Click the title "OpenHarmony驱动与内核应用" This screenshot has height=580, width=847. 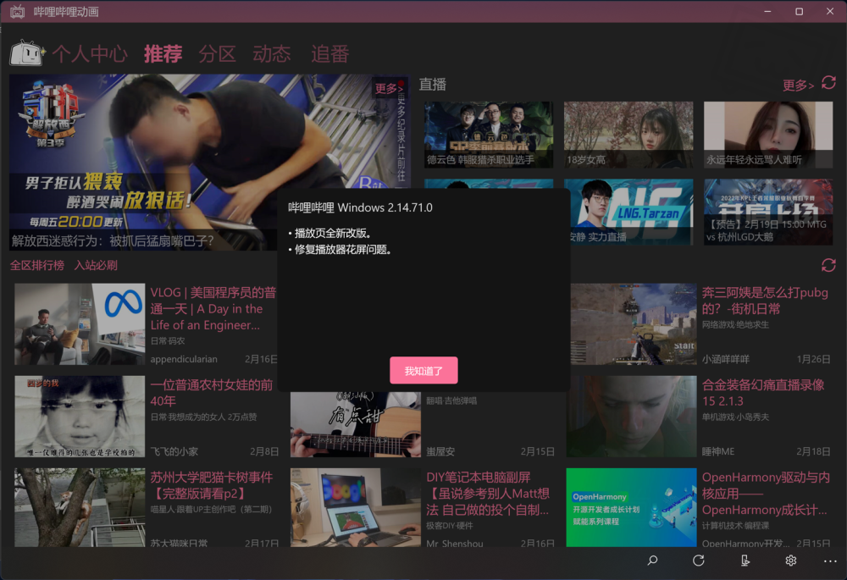tap(766, 493)
